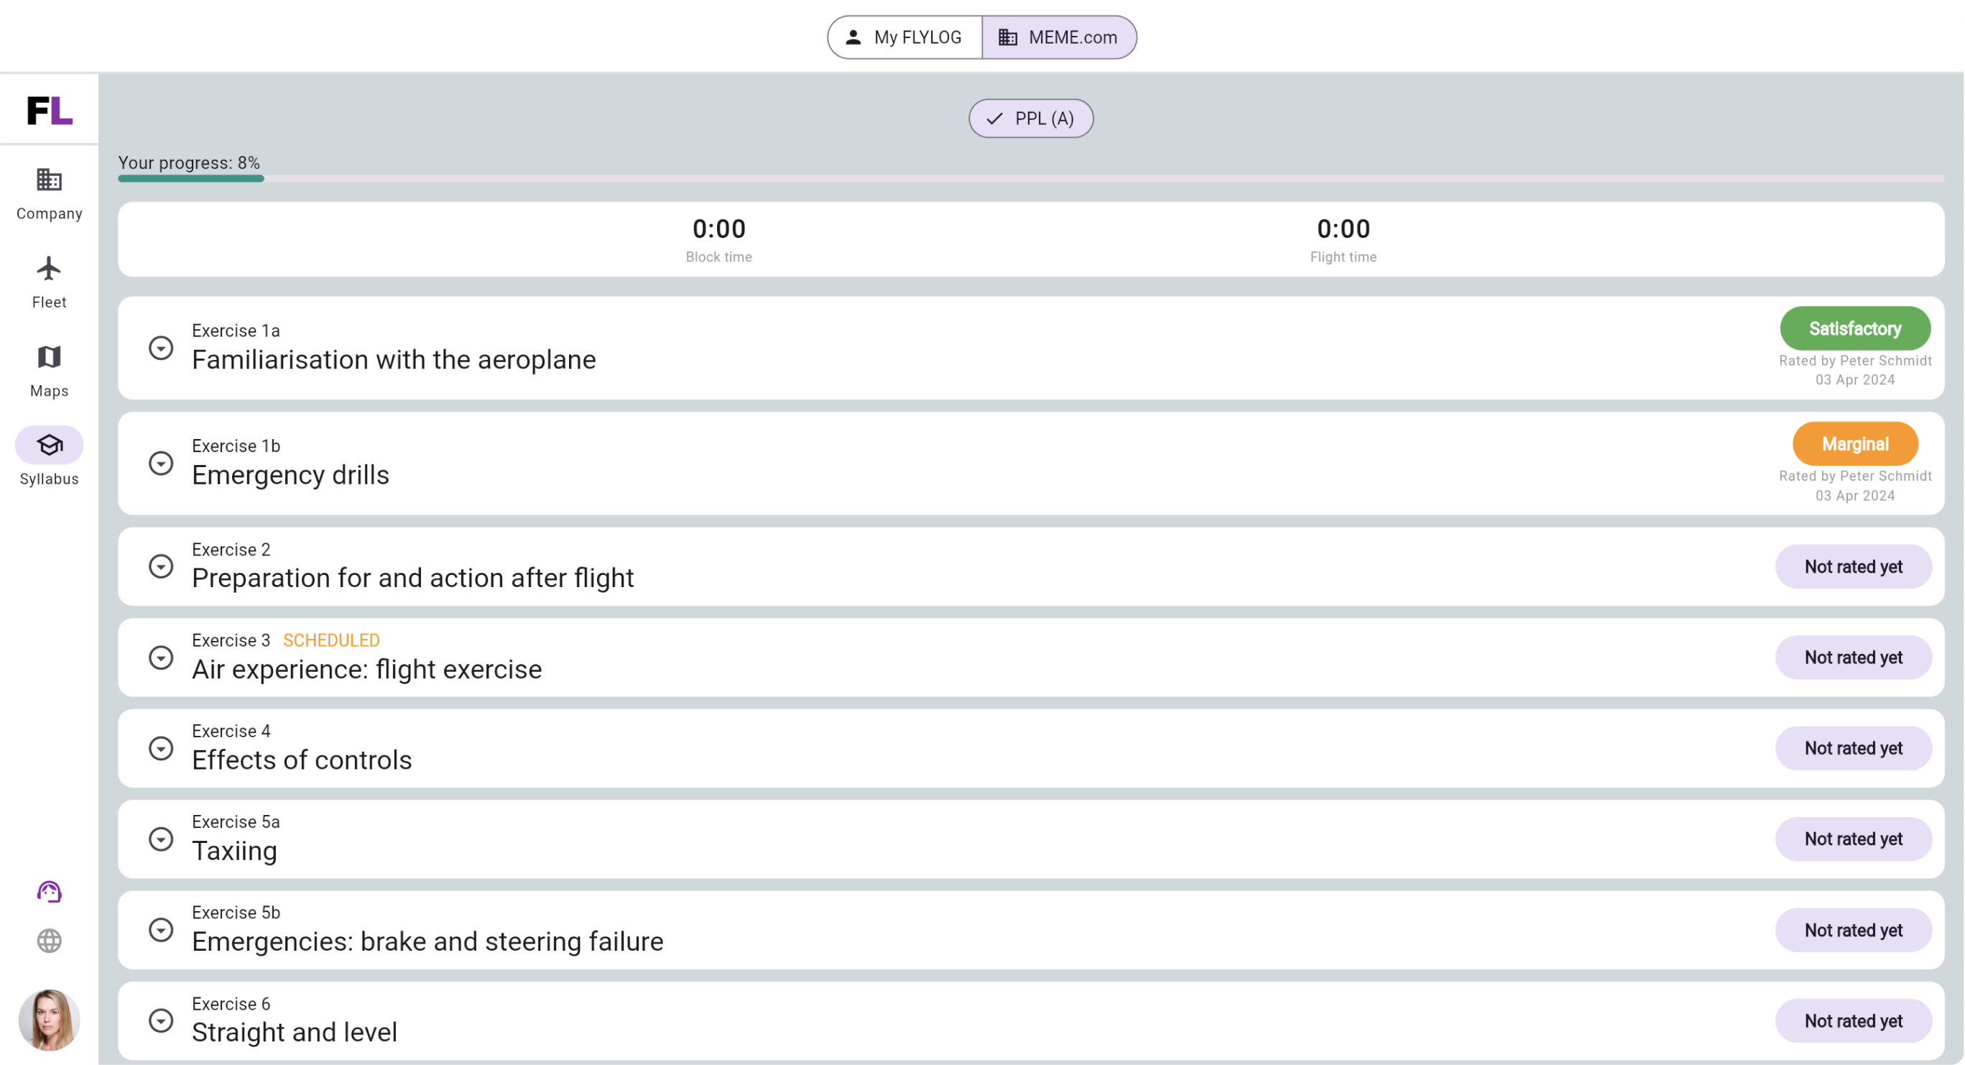Click Not rated yet for Straight and level

(1853, 1021)
